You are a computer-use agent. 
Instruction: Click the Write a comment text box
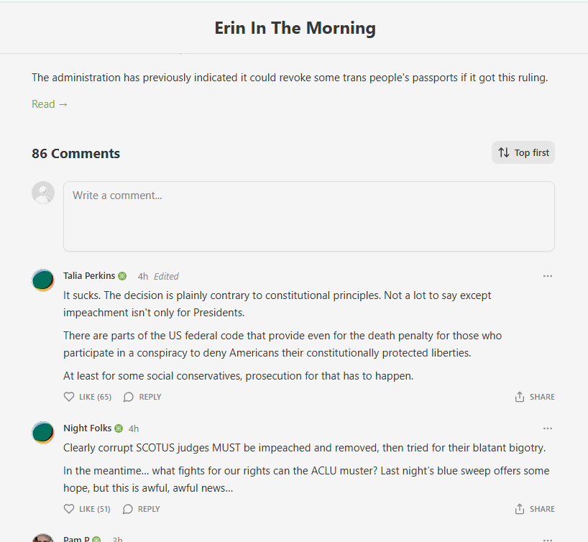click(x=309, y=216)
